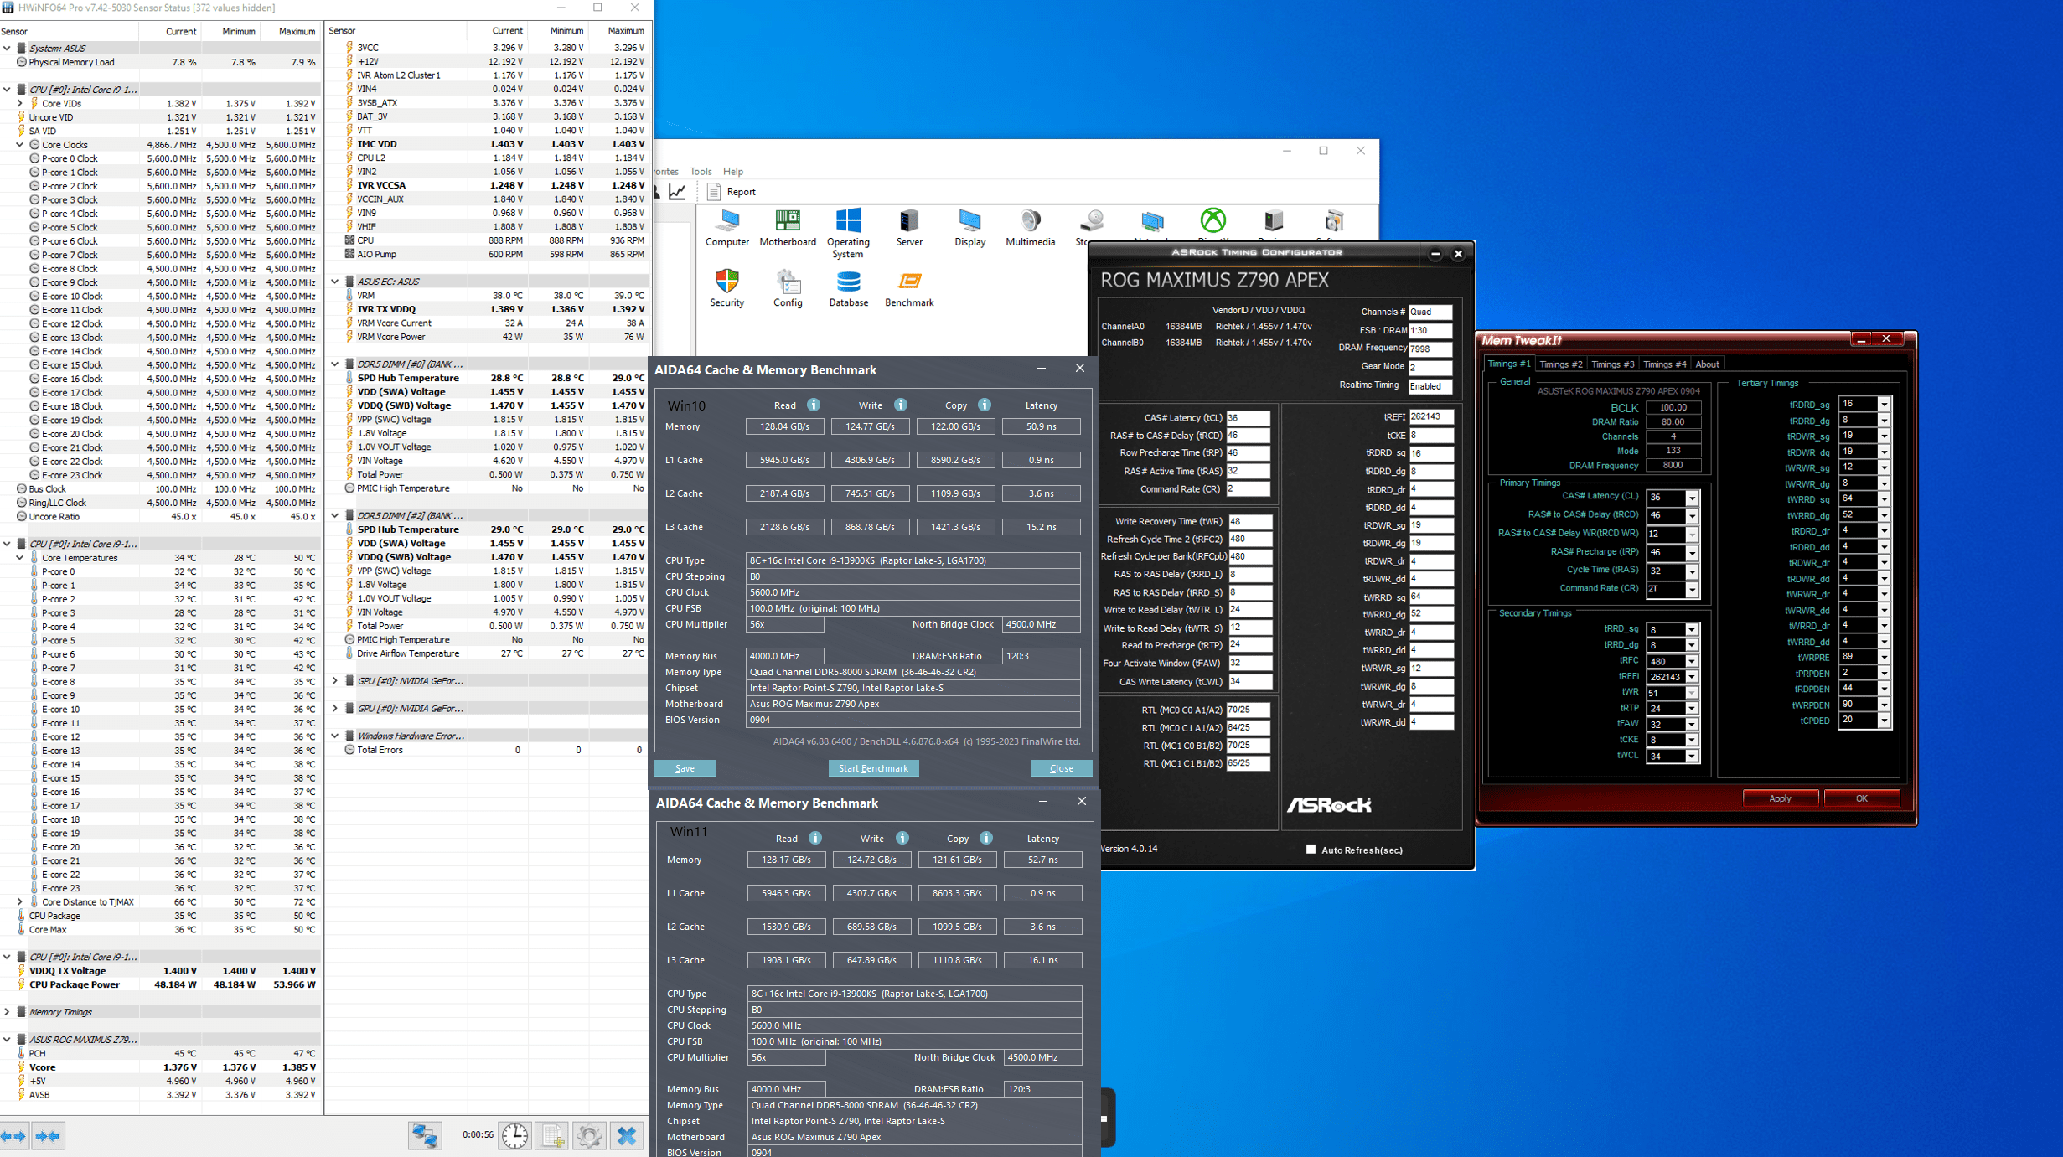
Task: Open the Tools menu in AIDA64
Action: 701,171
